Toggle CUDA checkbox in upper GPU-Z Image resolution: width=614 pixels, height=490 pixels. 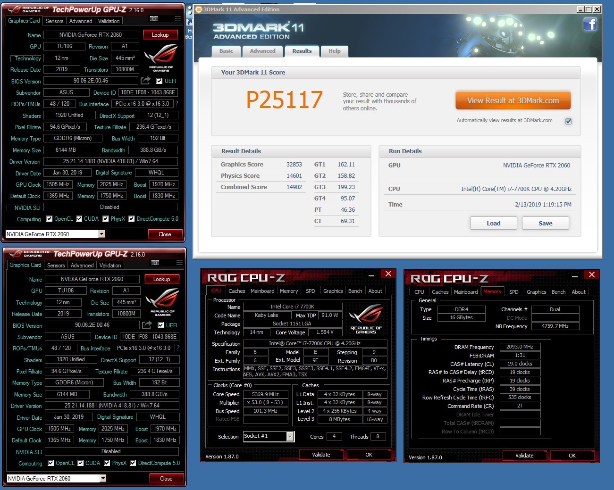click(x=79, y=219)
